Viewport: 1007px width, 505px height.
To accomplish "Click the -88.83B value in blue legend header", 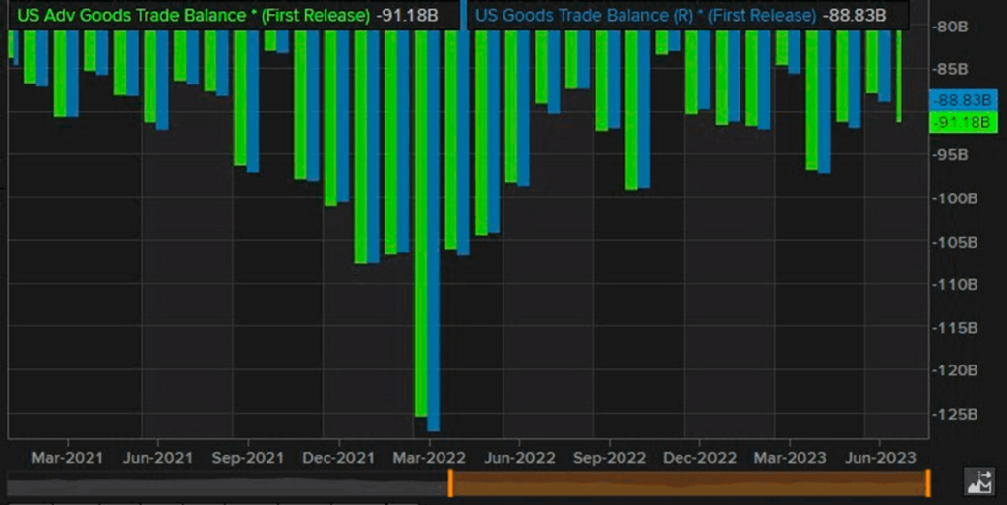I will pos(855,15).
